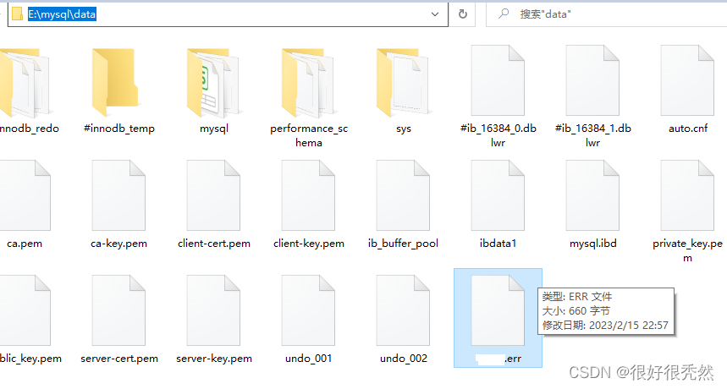Click the server-cert.pem file name

tap(119, 359)
